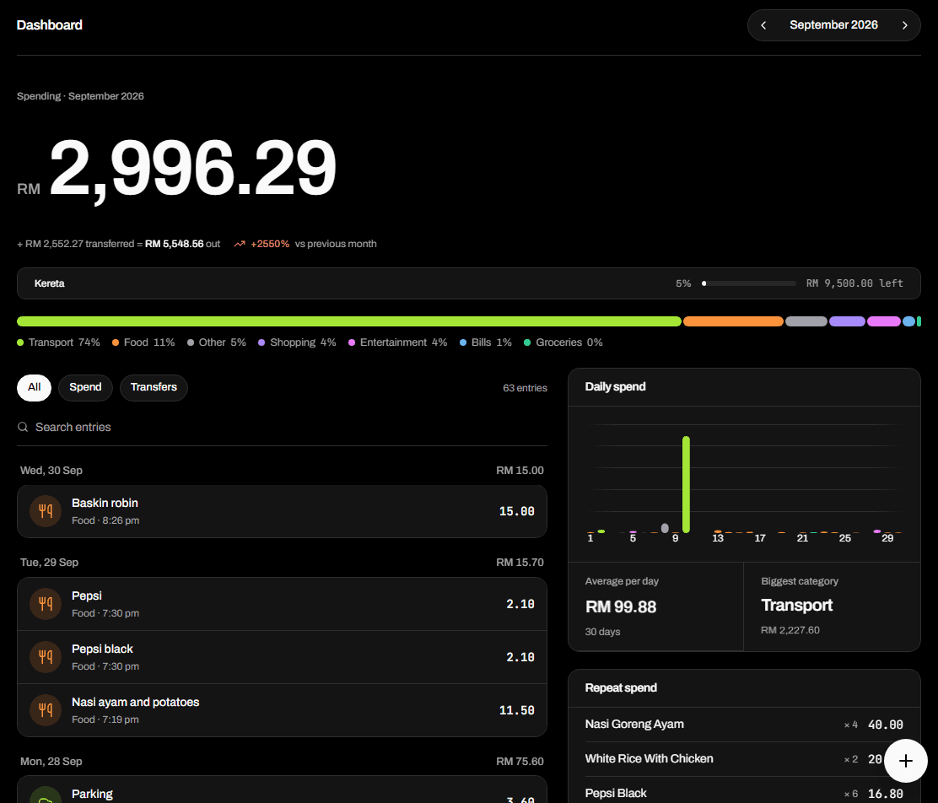Viewport: 938px width, 803px height.
Task: Open the Nasi ayam and potatoes entry
Action: [282, 710]
